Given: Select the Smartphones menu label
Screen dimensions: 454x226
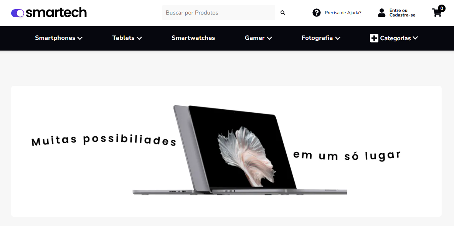Looking at the screenshot, I should (x=55, y=38).
